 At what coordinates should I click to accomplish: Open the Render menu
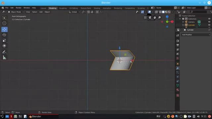click(19, 8)
